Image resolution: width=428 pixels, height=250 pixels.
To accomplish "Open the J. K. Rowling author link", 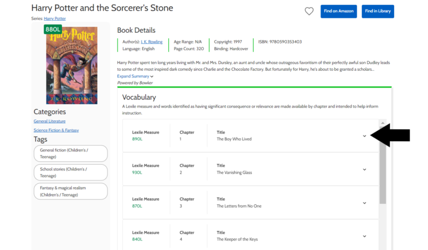I will tap(152, 42).
